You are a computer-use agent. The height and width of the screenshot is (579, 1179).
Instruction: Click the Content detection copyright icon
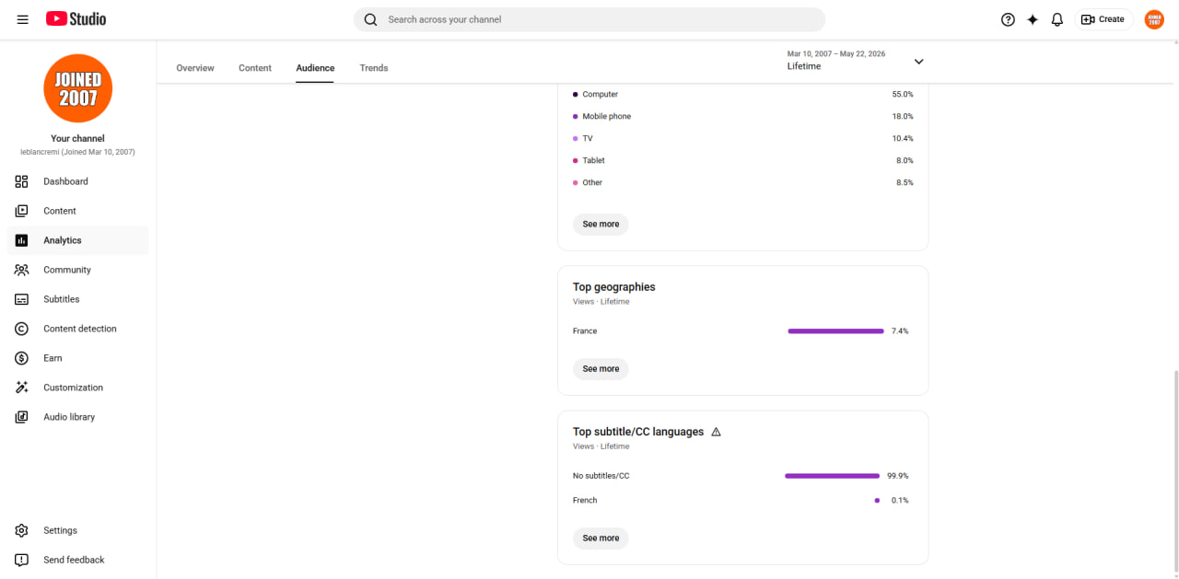coord(21,329)
